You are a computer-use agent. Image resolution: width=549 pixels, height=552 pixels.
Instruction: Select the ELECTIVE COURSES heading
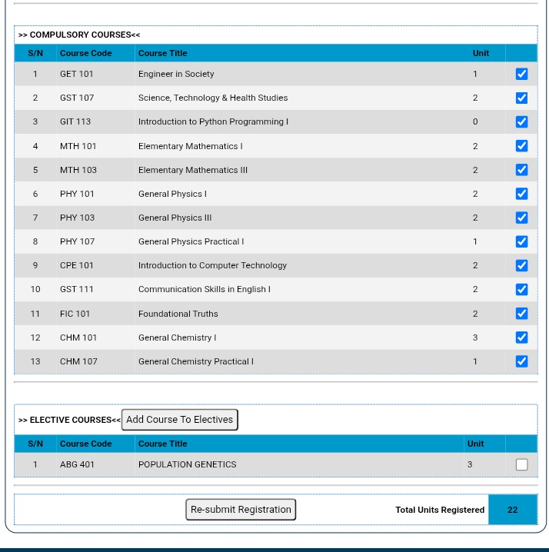(x=69, y=420)
